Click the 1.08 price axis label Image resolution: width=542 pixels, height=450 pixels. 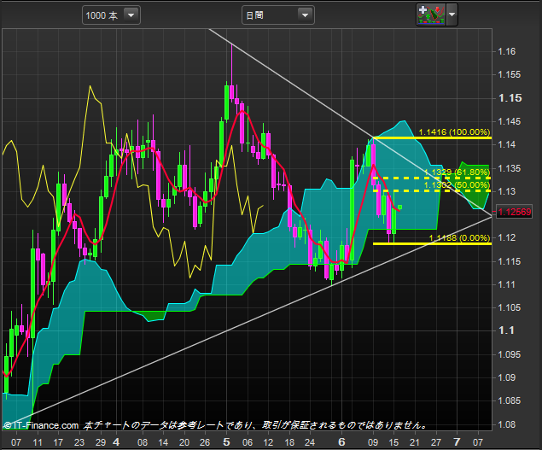point(507,424)
